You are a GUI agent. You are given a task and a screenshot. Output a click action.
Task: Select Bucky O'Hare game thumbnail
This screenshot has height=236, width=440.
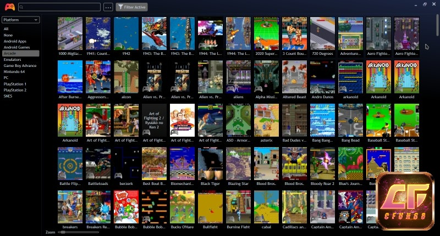[182, 207]
